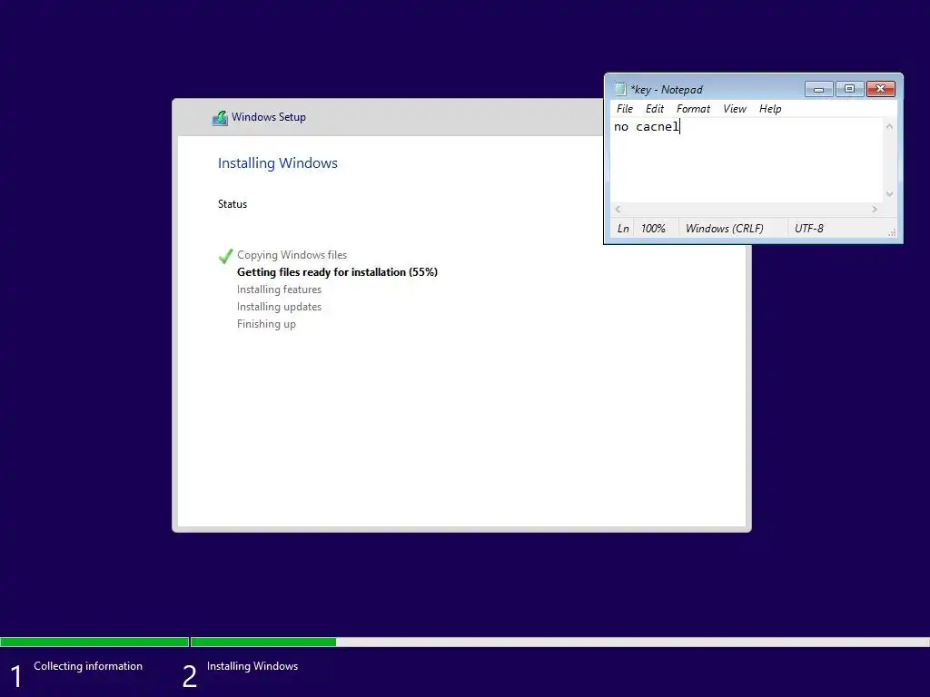Click the Ln status bar entry
This screenshot has width=930, height=697.
pyautogui.click(x=623, y=228)
